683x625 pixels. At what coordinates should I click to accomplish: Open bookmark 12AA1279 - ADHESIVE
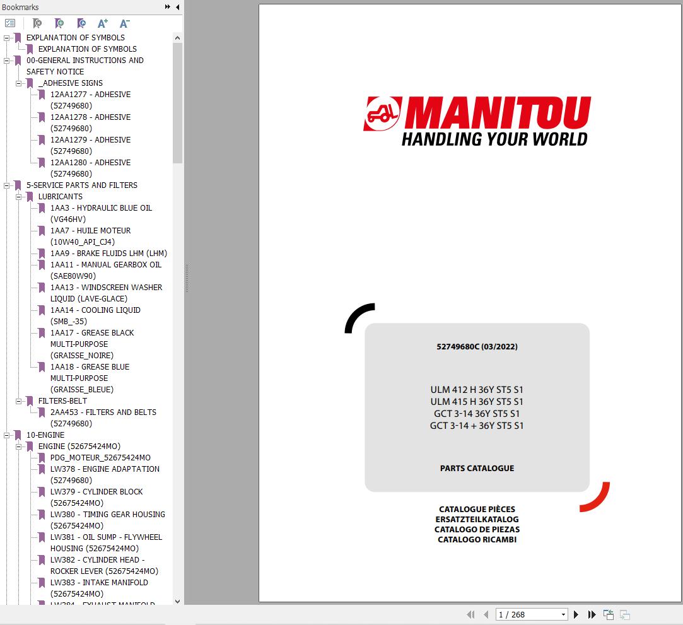pos(90,145)
